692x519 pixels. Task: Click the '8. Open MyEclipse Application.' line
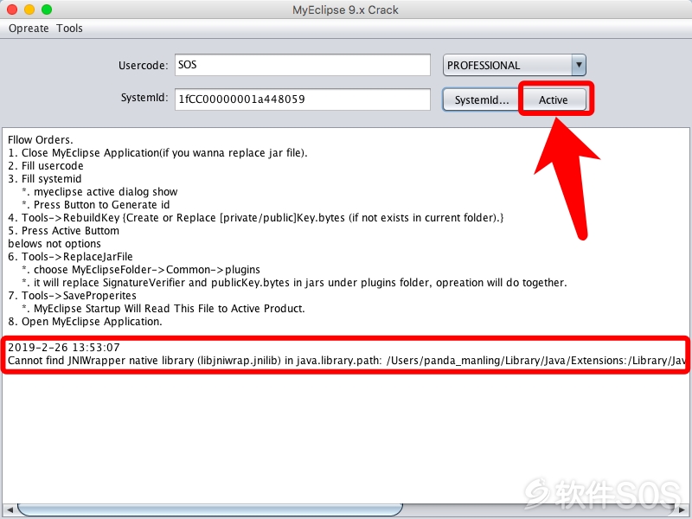[x=85, y=322]
